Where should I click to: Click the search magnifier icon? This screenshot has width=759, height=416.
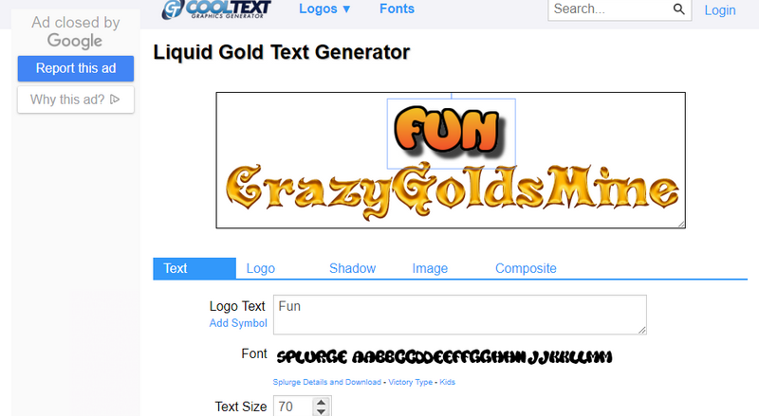[678, 9]
